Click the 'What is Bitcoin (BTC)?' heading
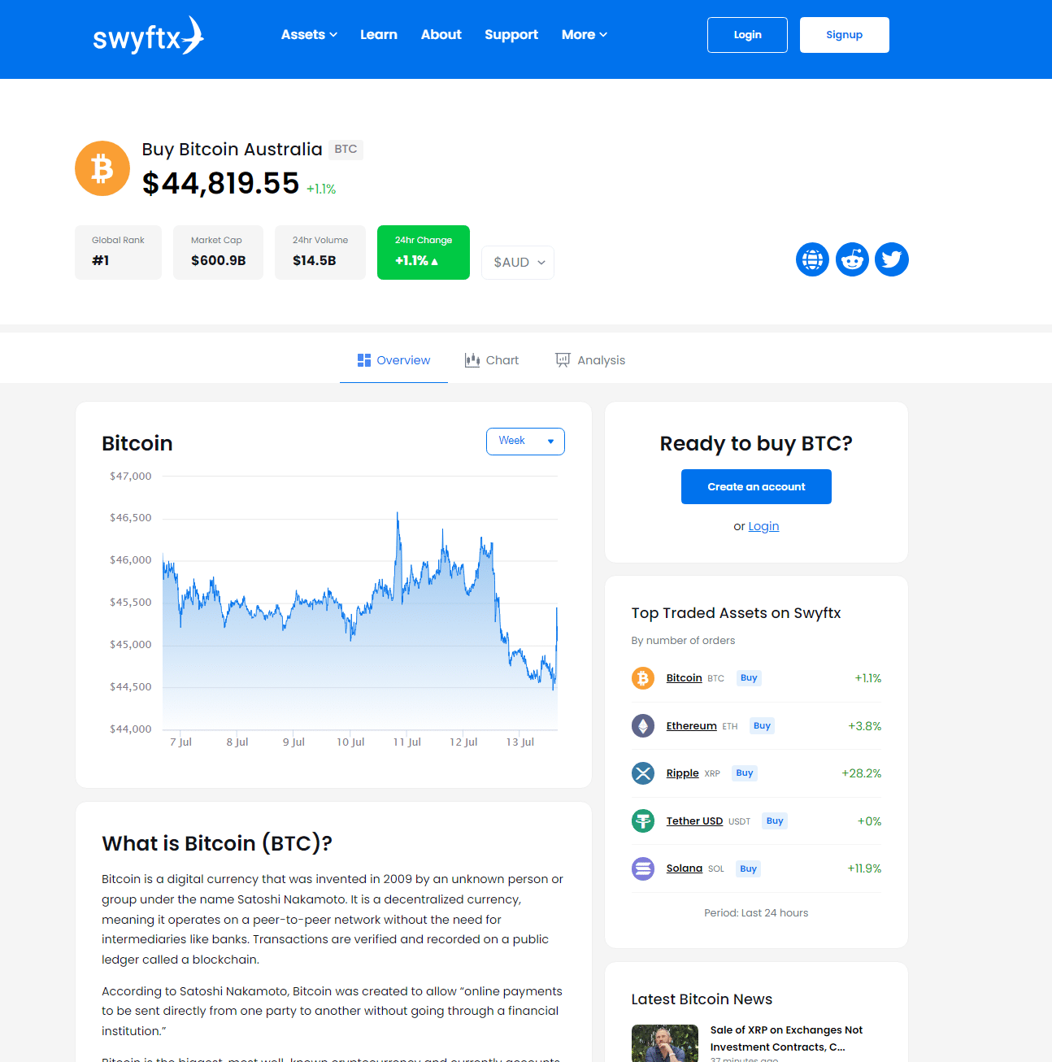Image resolution: width=1052 pixels, height=1062 pixels. tap(217, 844)
